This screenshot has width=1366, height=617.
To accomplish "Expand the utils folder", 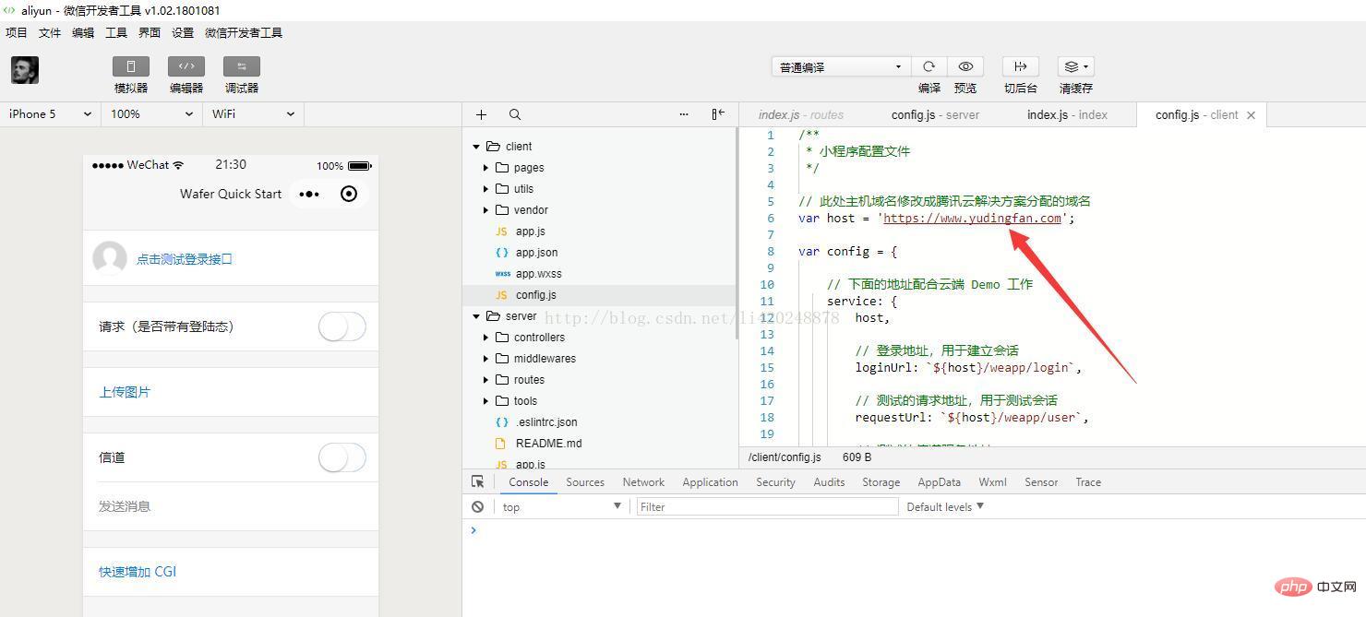I will click(485, 189).
